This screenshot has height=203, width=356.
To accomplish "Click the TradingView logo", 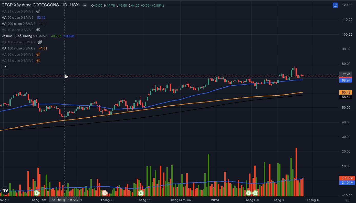I will coord(5,190).
